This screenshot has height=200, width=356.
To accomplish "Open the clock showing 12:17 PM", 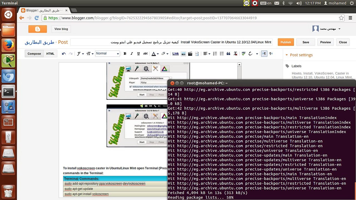I will click(x=313, y=3).
